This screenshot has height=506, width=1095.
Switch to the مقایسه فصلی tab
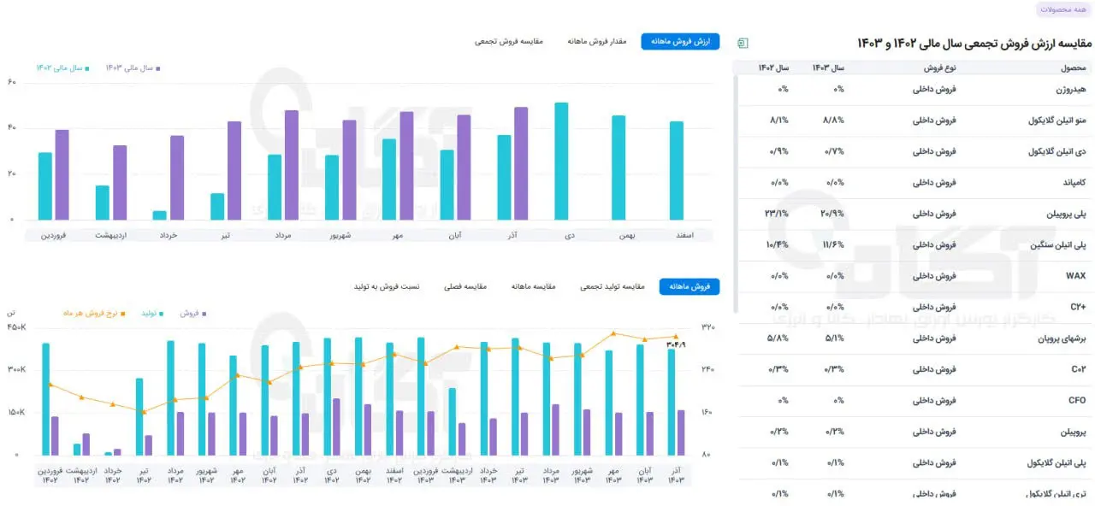click(x=465, y=286)
